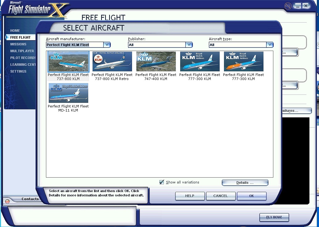
Task: Click the FLY NOW! button
Action: [x=274, y=217]
